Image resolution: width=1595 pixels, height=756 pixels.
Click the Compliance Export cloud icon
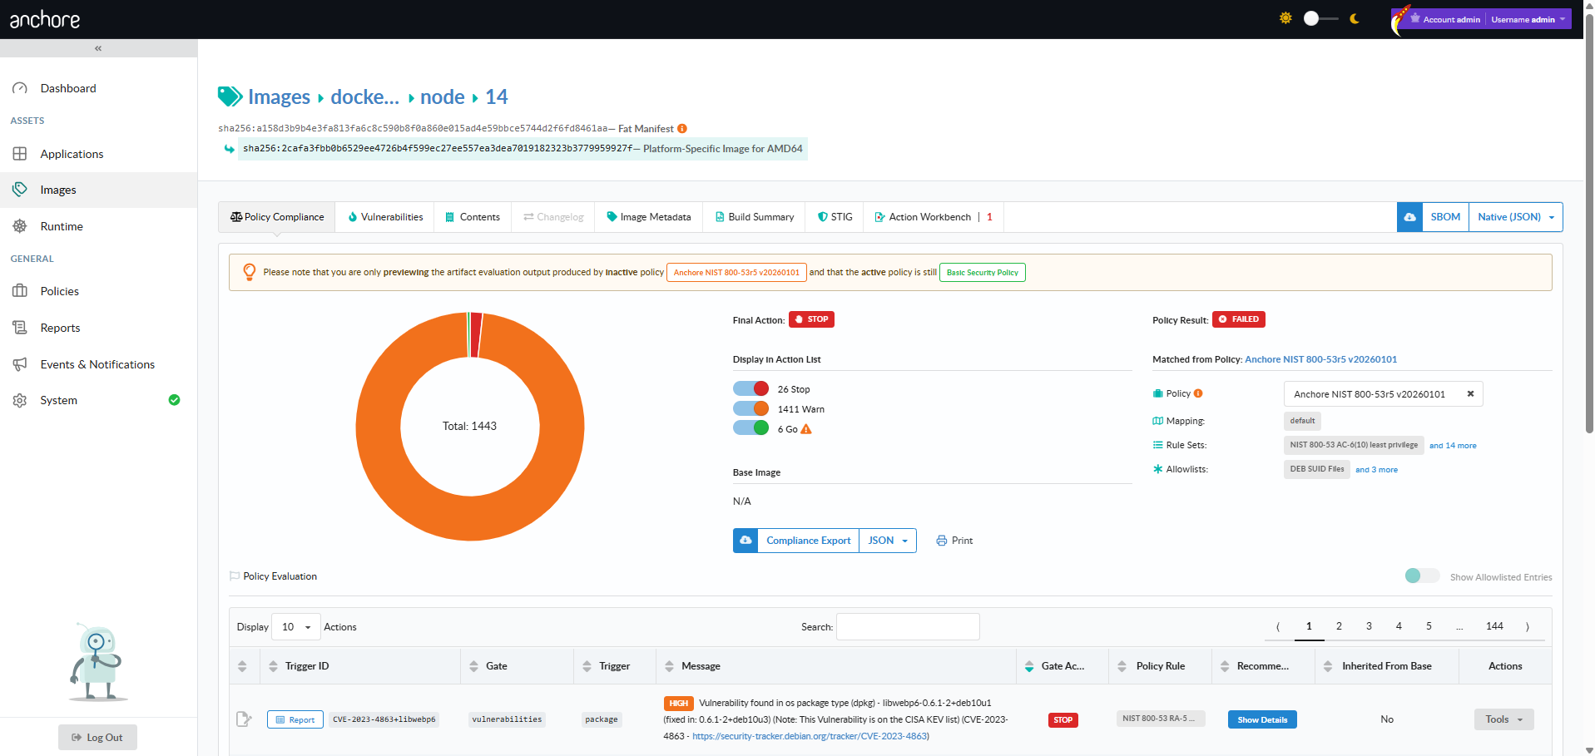tap(745, 541)
